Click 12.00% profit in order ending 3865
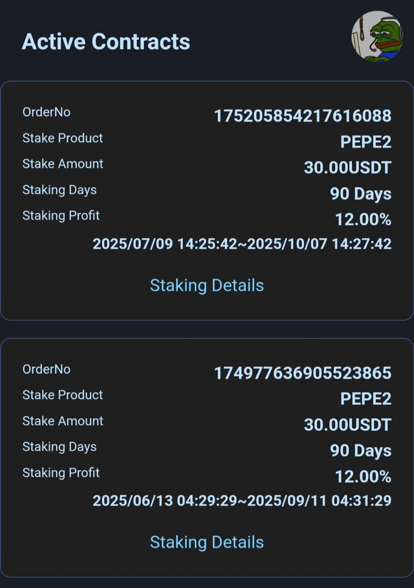 point(363,476)
